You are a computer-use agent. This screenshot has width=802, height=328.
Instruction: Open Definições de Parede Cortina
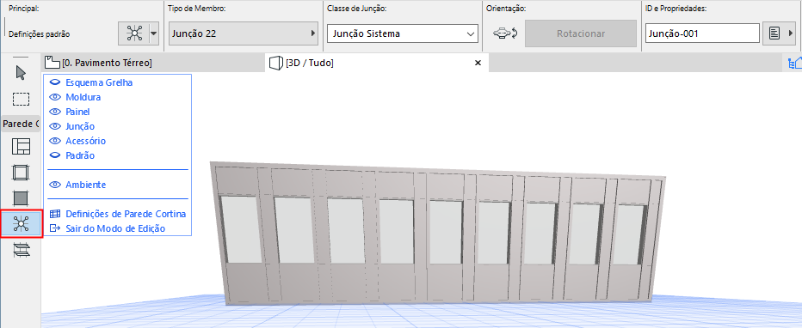[x=118, y=214]
